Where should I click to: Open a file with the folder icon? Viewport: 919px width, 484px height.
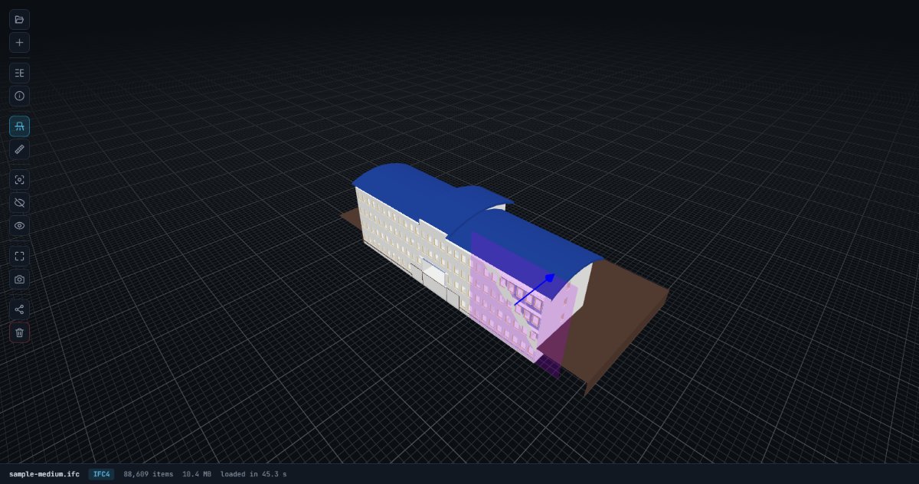tap(19, 19)
